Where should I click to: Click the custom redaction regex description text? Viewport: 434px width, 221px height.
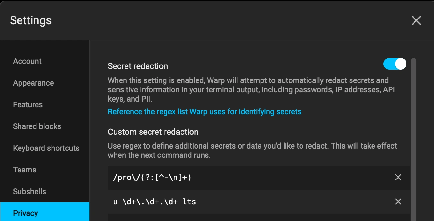252,151
